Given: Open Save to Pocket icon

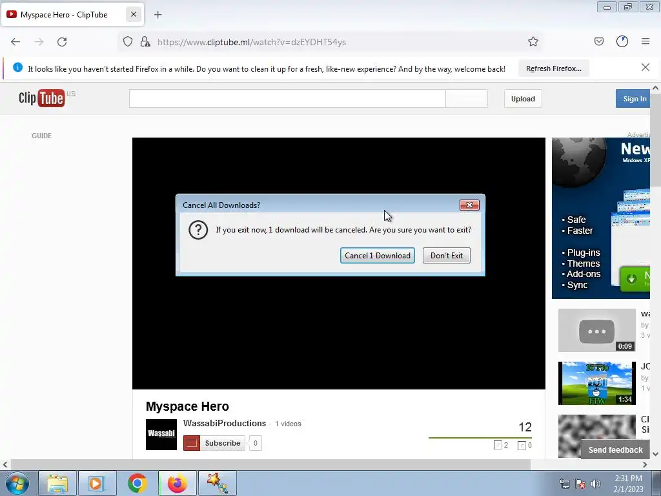Looking at the screenshot, I should [x=598, y=42].
